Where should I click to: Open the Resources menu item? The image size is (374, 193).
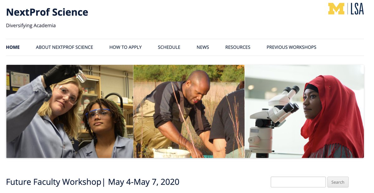[238, 47]
